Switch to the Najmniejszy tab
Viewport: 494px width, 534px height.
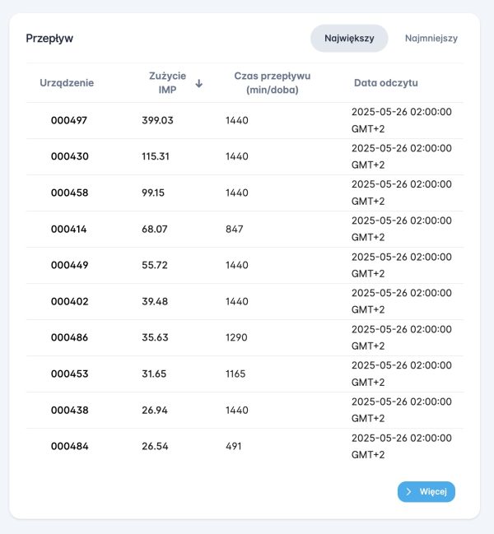(x=431, y=38)
